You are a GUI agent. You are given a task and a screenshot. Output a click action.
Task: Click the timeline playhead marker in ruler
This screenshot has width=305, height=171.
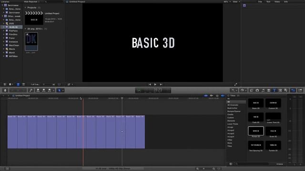tap(122, 98)
